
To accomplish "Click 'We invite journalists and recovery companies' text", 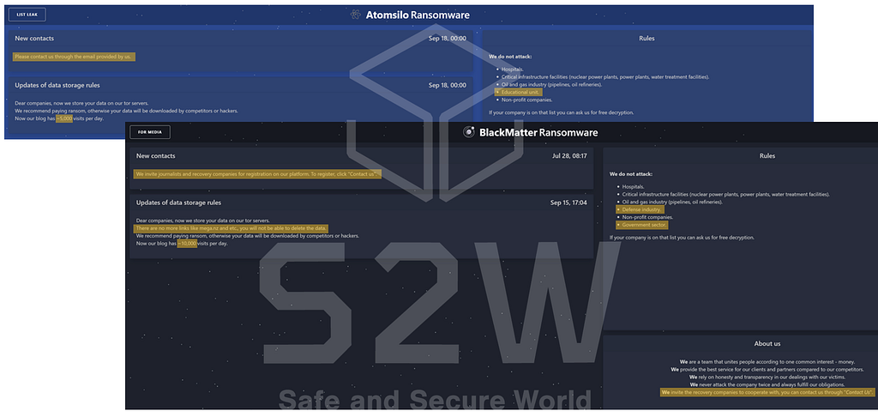I will (257, 173).
